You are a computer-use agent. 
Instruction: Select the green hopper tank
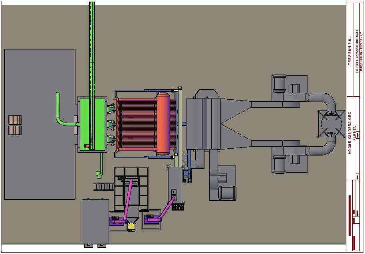(x=92, y=124)
